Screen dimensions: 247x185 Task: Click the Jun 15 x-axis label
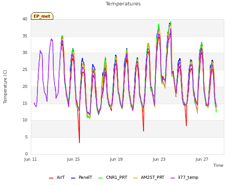pyautogui.click(x=73, y=159)
